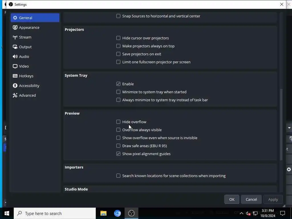Image resolution: width=292 pixels, height=219 pixels.
Task: Switch to the Stream settings
Action: coord(35,37)
